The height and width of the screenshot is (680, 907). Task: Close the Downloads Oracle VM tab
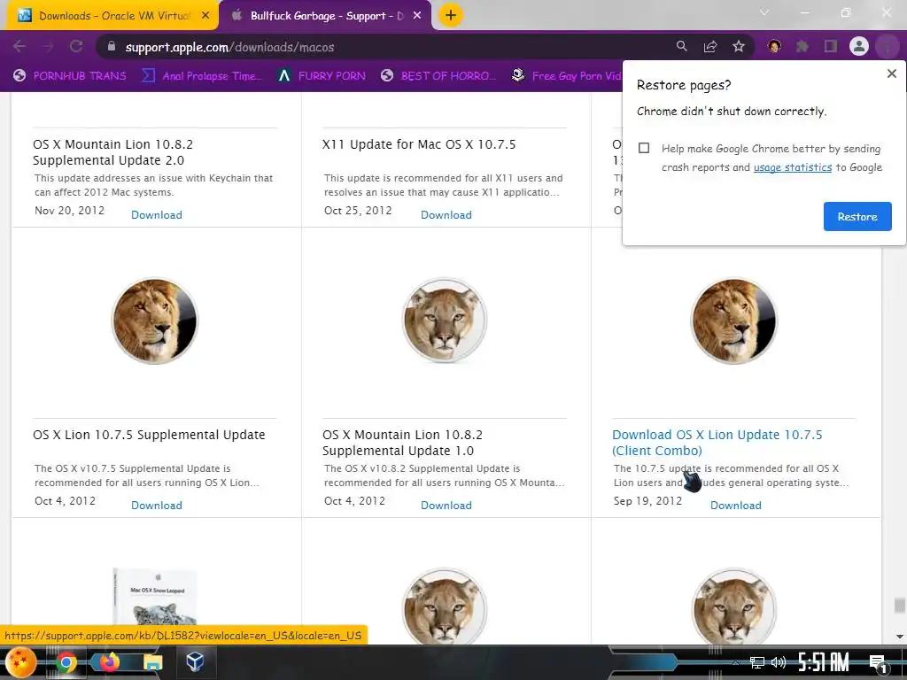[x=205, y=16]
